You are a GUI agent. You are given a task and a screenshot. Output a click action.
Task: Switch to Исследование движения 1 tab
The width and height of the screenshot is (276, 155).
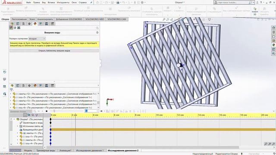pos(90,150)
